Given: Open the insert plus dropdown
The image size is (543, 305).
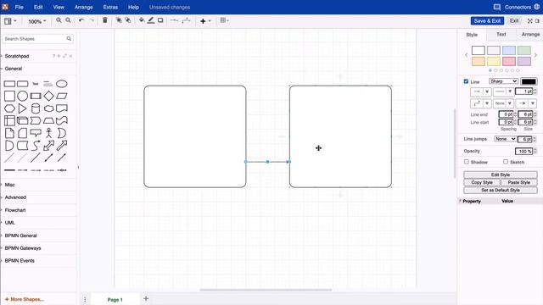Looking at the screenshot, I should click(205, 20).
